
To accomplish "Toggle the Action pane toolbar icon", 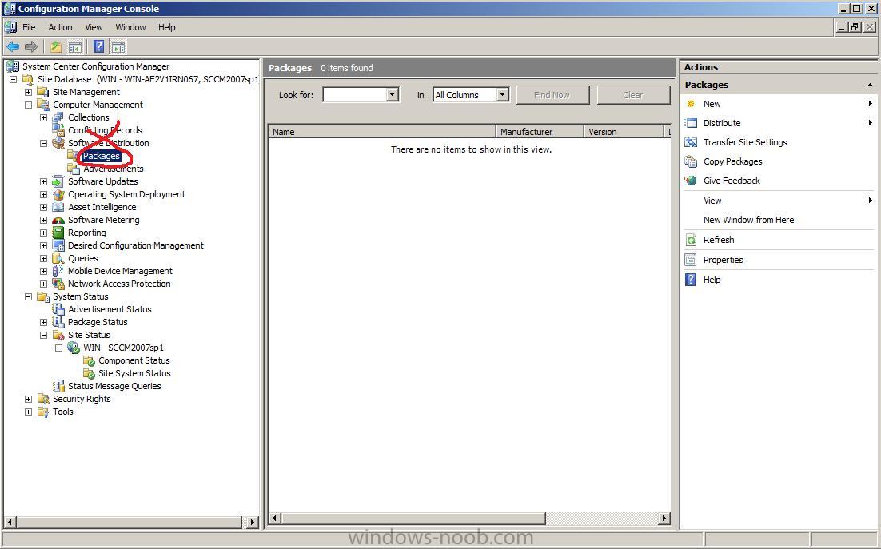I will point(118,46).
